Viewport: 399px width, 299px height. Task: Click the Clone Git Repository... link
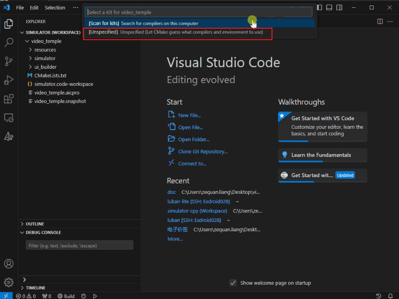tap(203, 151)
